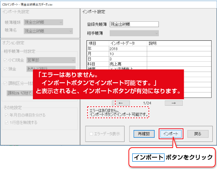Screen dimensions: 217x169
Task: Open the 営業部 dropdown for 小口現金
Action: pos(51,60)
